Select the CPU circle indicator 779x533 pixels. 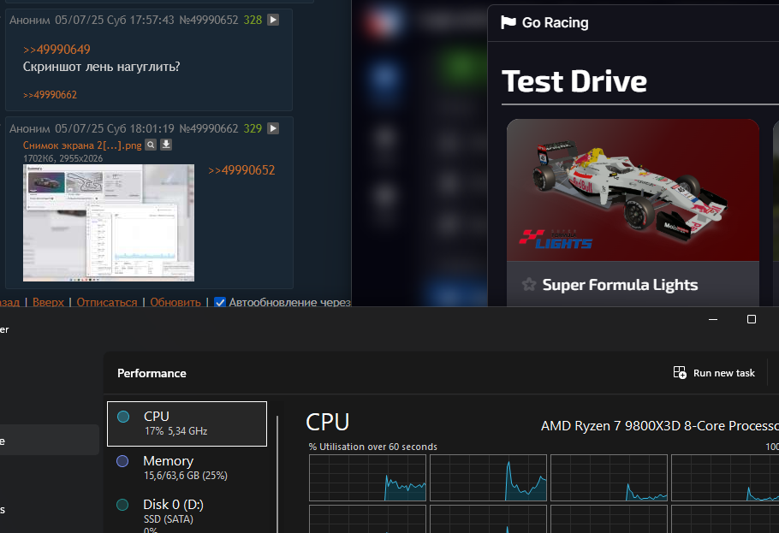[123, 417]
